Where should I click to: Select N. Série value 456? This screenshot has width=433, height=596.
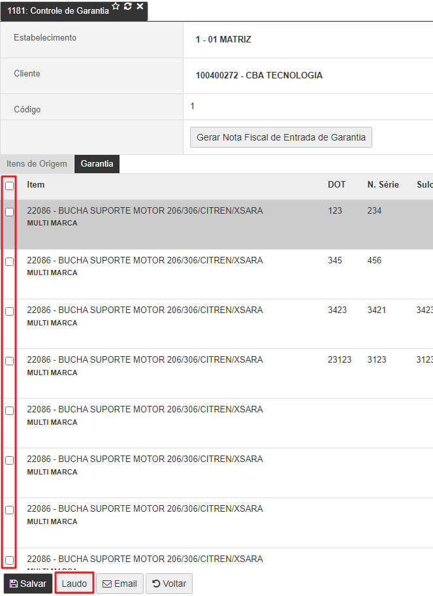(x=374, y=260)
